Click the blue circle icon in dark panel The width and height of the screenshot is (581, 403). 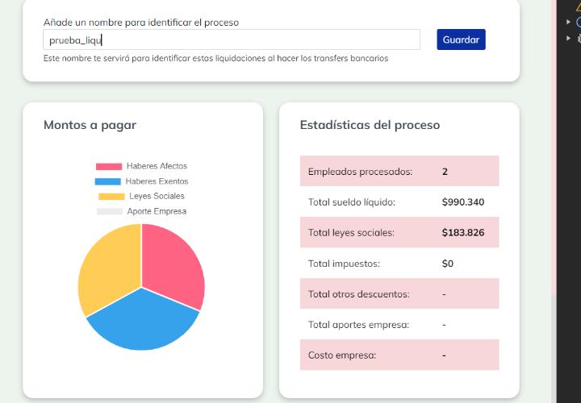coord(578,22)
